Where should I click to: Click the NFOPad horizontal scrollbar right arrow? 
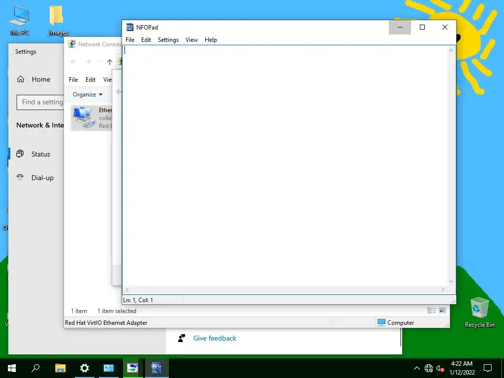pos(443,289)
